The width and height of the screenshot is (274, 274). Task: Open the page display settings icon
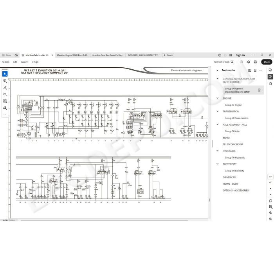[270, 207]
